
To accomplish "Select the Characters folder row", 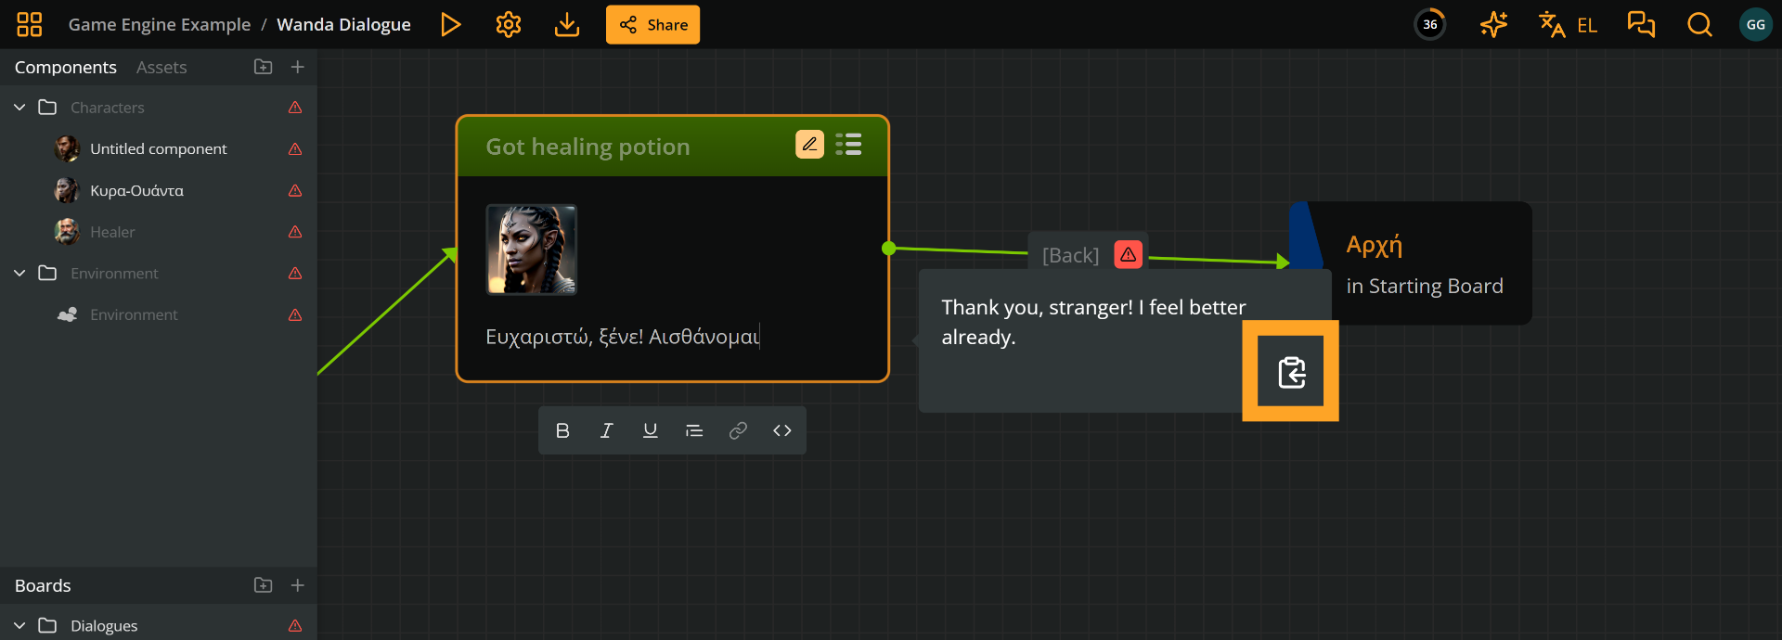I will (x=159, y=108).
